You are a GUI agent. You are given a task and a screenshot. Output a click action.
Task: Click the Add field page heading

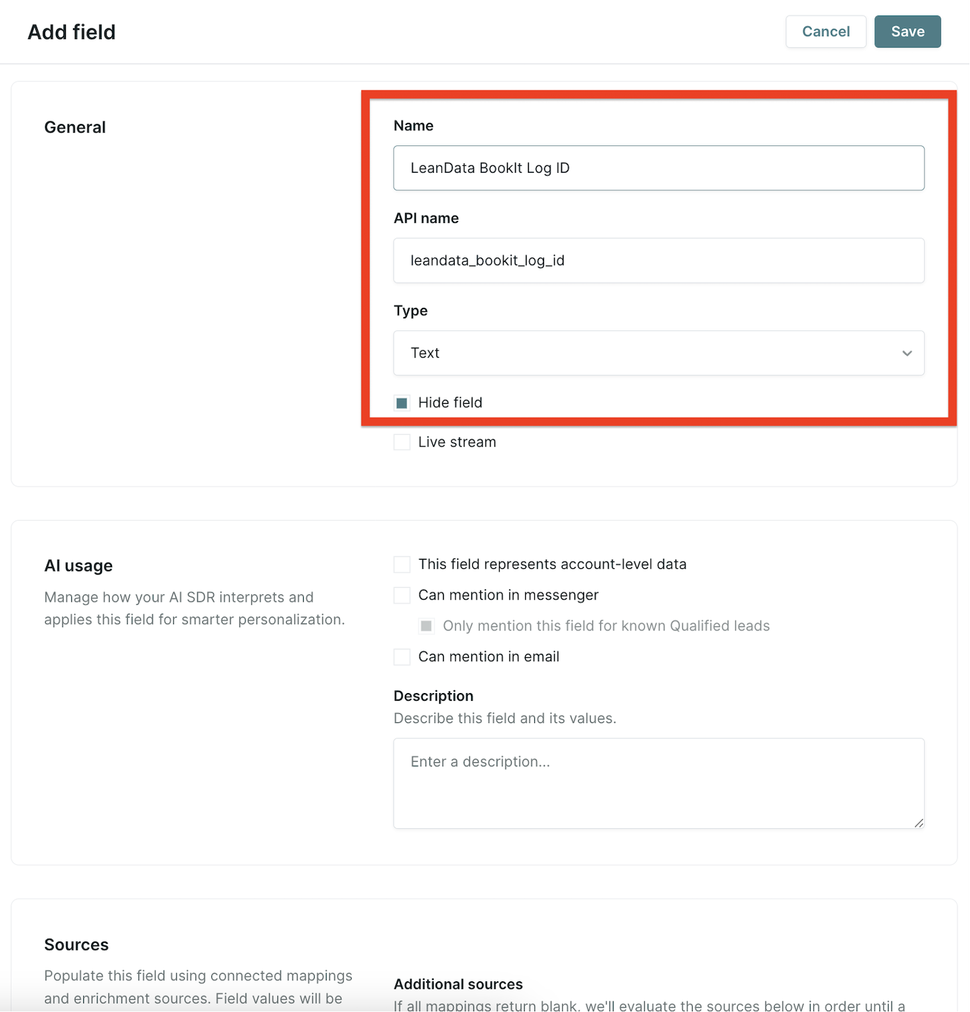coord(72,32)
